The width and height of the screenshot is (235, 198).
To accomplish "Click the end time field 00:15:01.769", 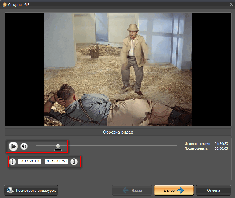I will (57, 161).
